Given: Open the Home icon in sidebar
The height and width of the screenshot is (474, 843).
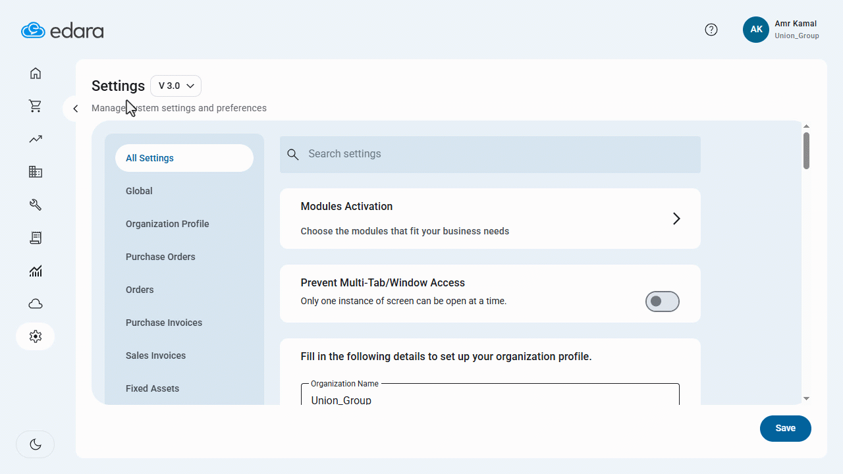Looking at the screenshot, I should click(x=36, y=73).
